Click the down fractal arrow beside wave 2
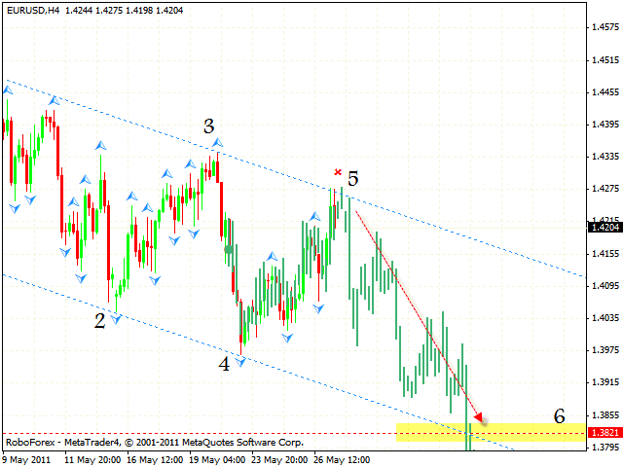 (117, 319)
